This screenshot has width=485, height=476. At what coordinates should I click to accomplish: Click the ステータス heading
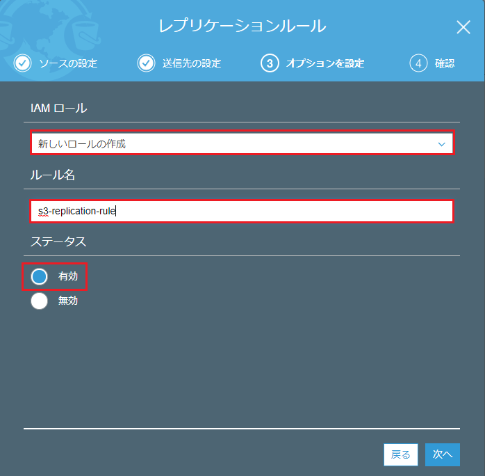[x=58, y=241]
